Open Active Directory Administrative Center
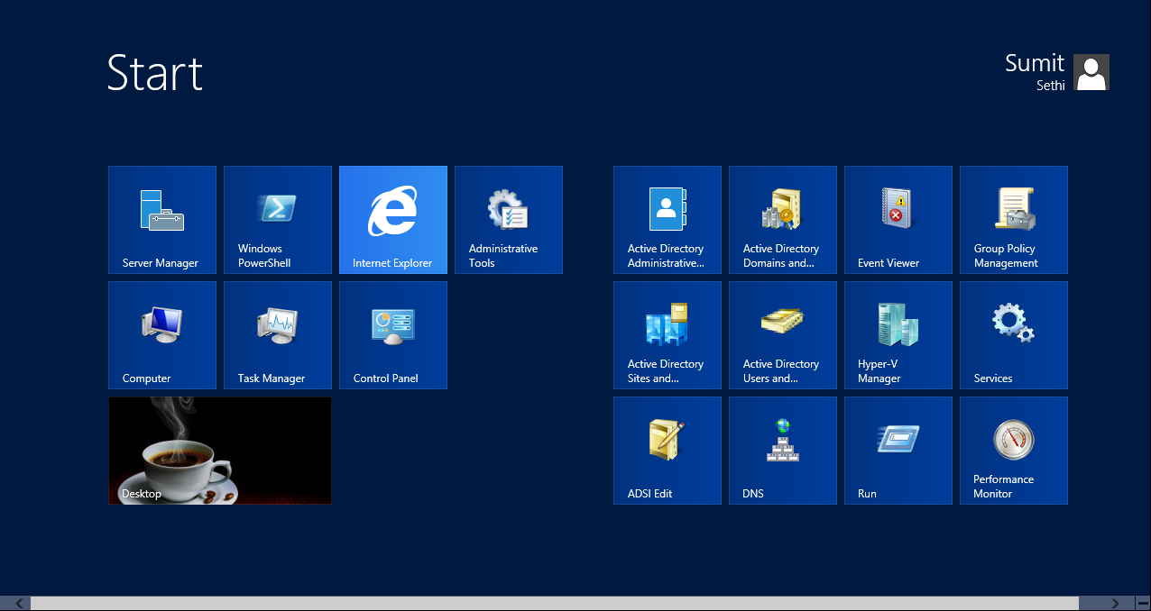Image resolution: width=1151 pixels, height=611 pixels. (667, 219)
